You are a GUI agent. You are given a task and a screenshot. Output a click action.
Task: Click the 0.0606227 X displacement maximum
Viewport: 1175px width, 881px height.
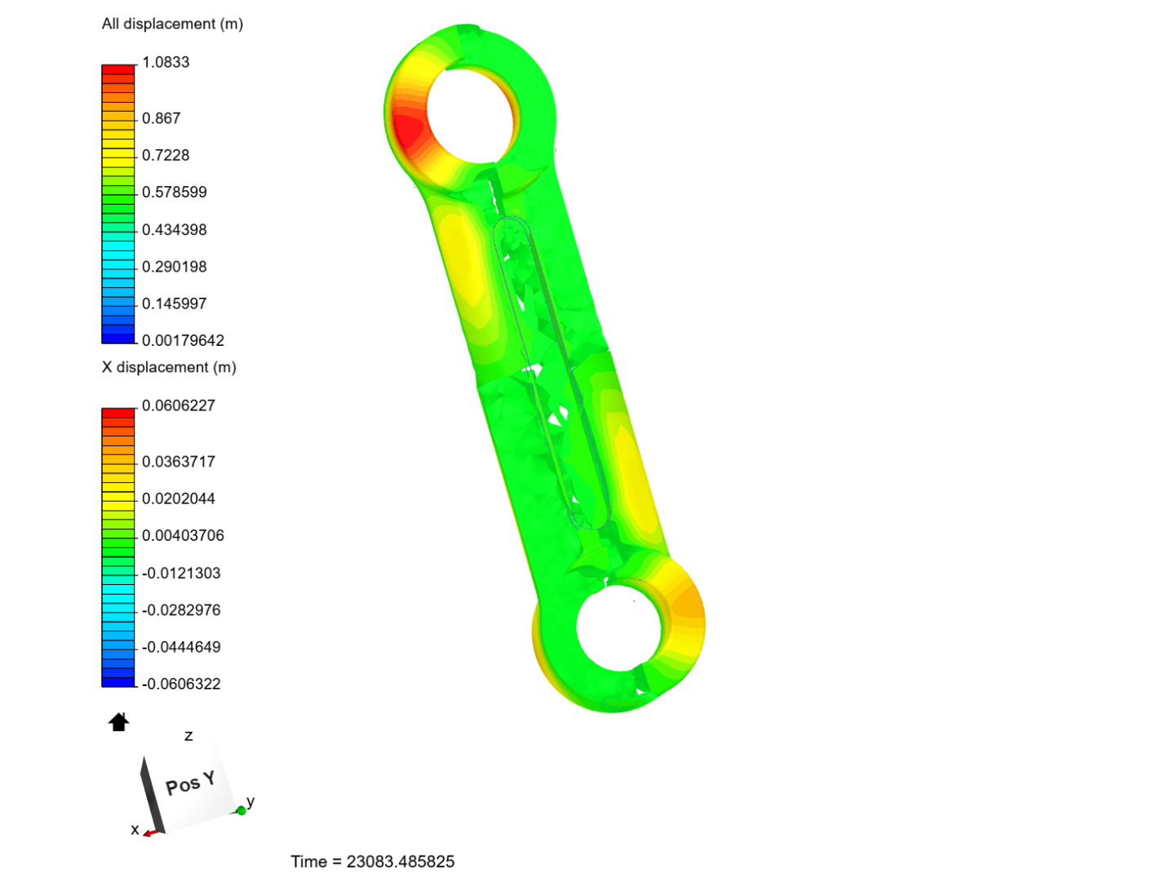point(179,405)
